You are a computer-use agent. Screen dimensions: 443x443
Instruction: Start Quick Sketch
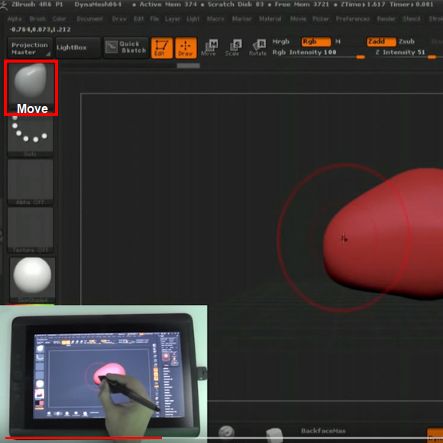coord(126,48)
